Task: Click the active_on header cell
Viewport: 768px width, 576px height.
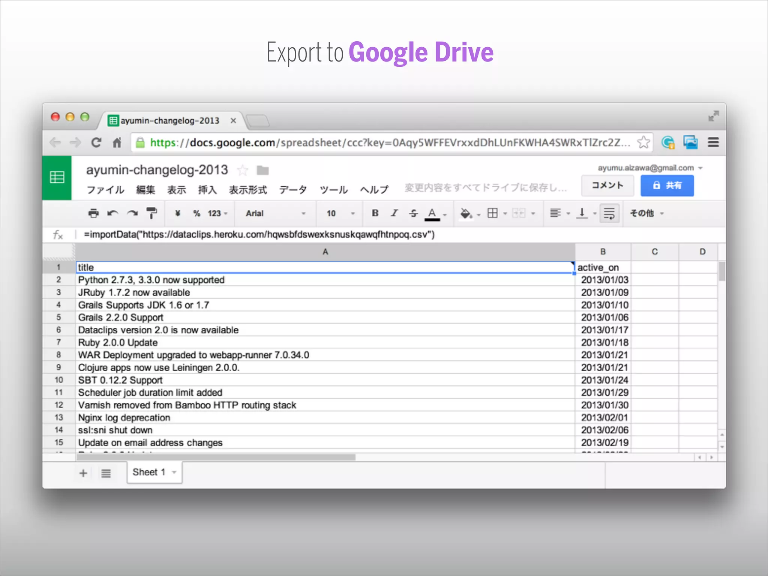Action: 603,267
